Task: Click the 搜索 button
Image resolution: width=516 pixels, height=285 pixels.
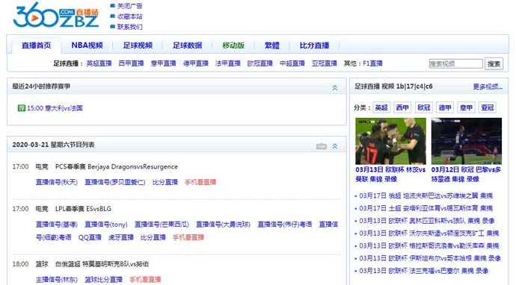Action: (494, 63)
